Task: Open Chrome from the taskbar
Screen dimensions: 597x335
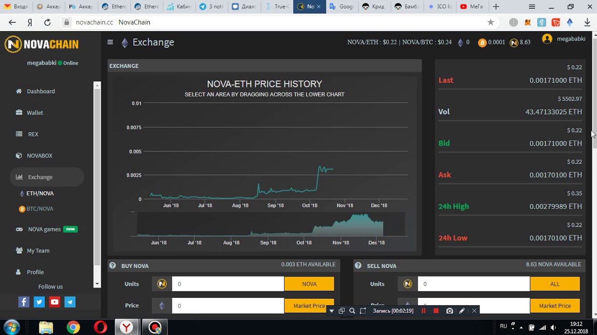Action: pos(73,328)
